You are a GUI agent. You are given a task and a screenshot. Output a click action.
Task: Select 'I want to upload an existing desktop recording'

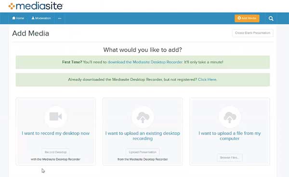tap(143, 136)
